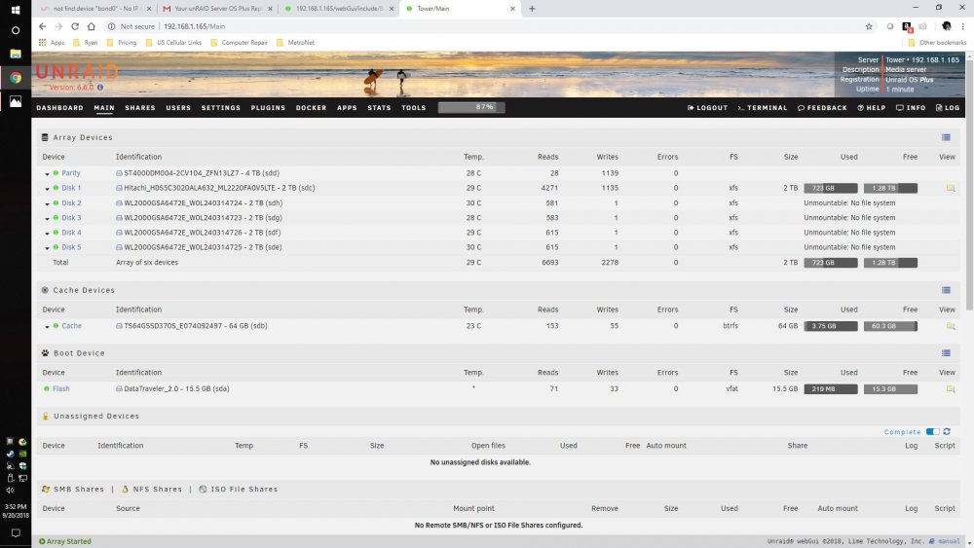
Task: Click version info icon beside 6.6.0
Action: click(100, 88)
